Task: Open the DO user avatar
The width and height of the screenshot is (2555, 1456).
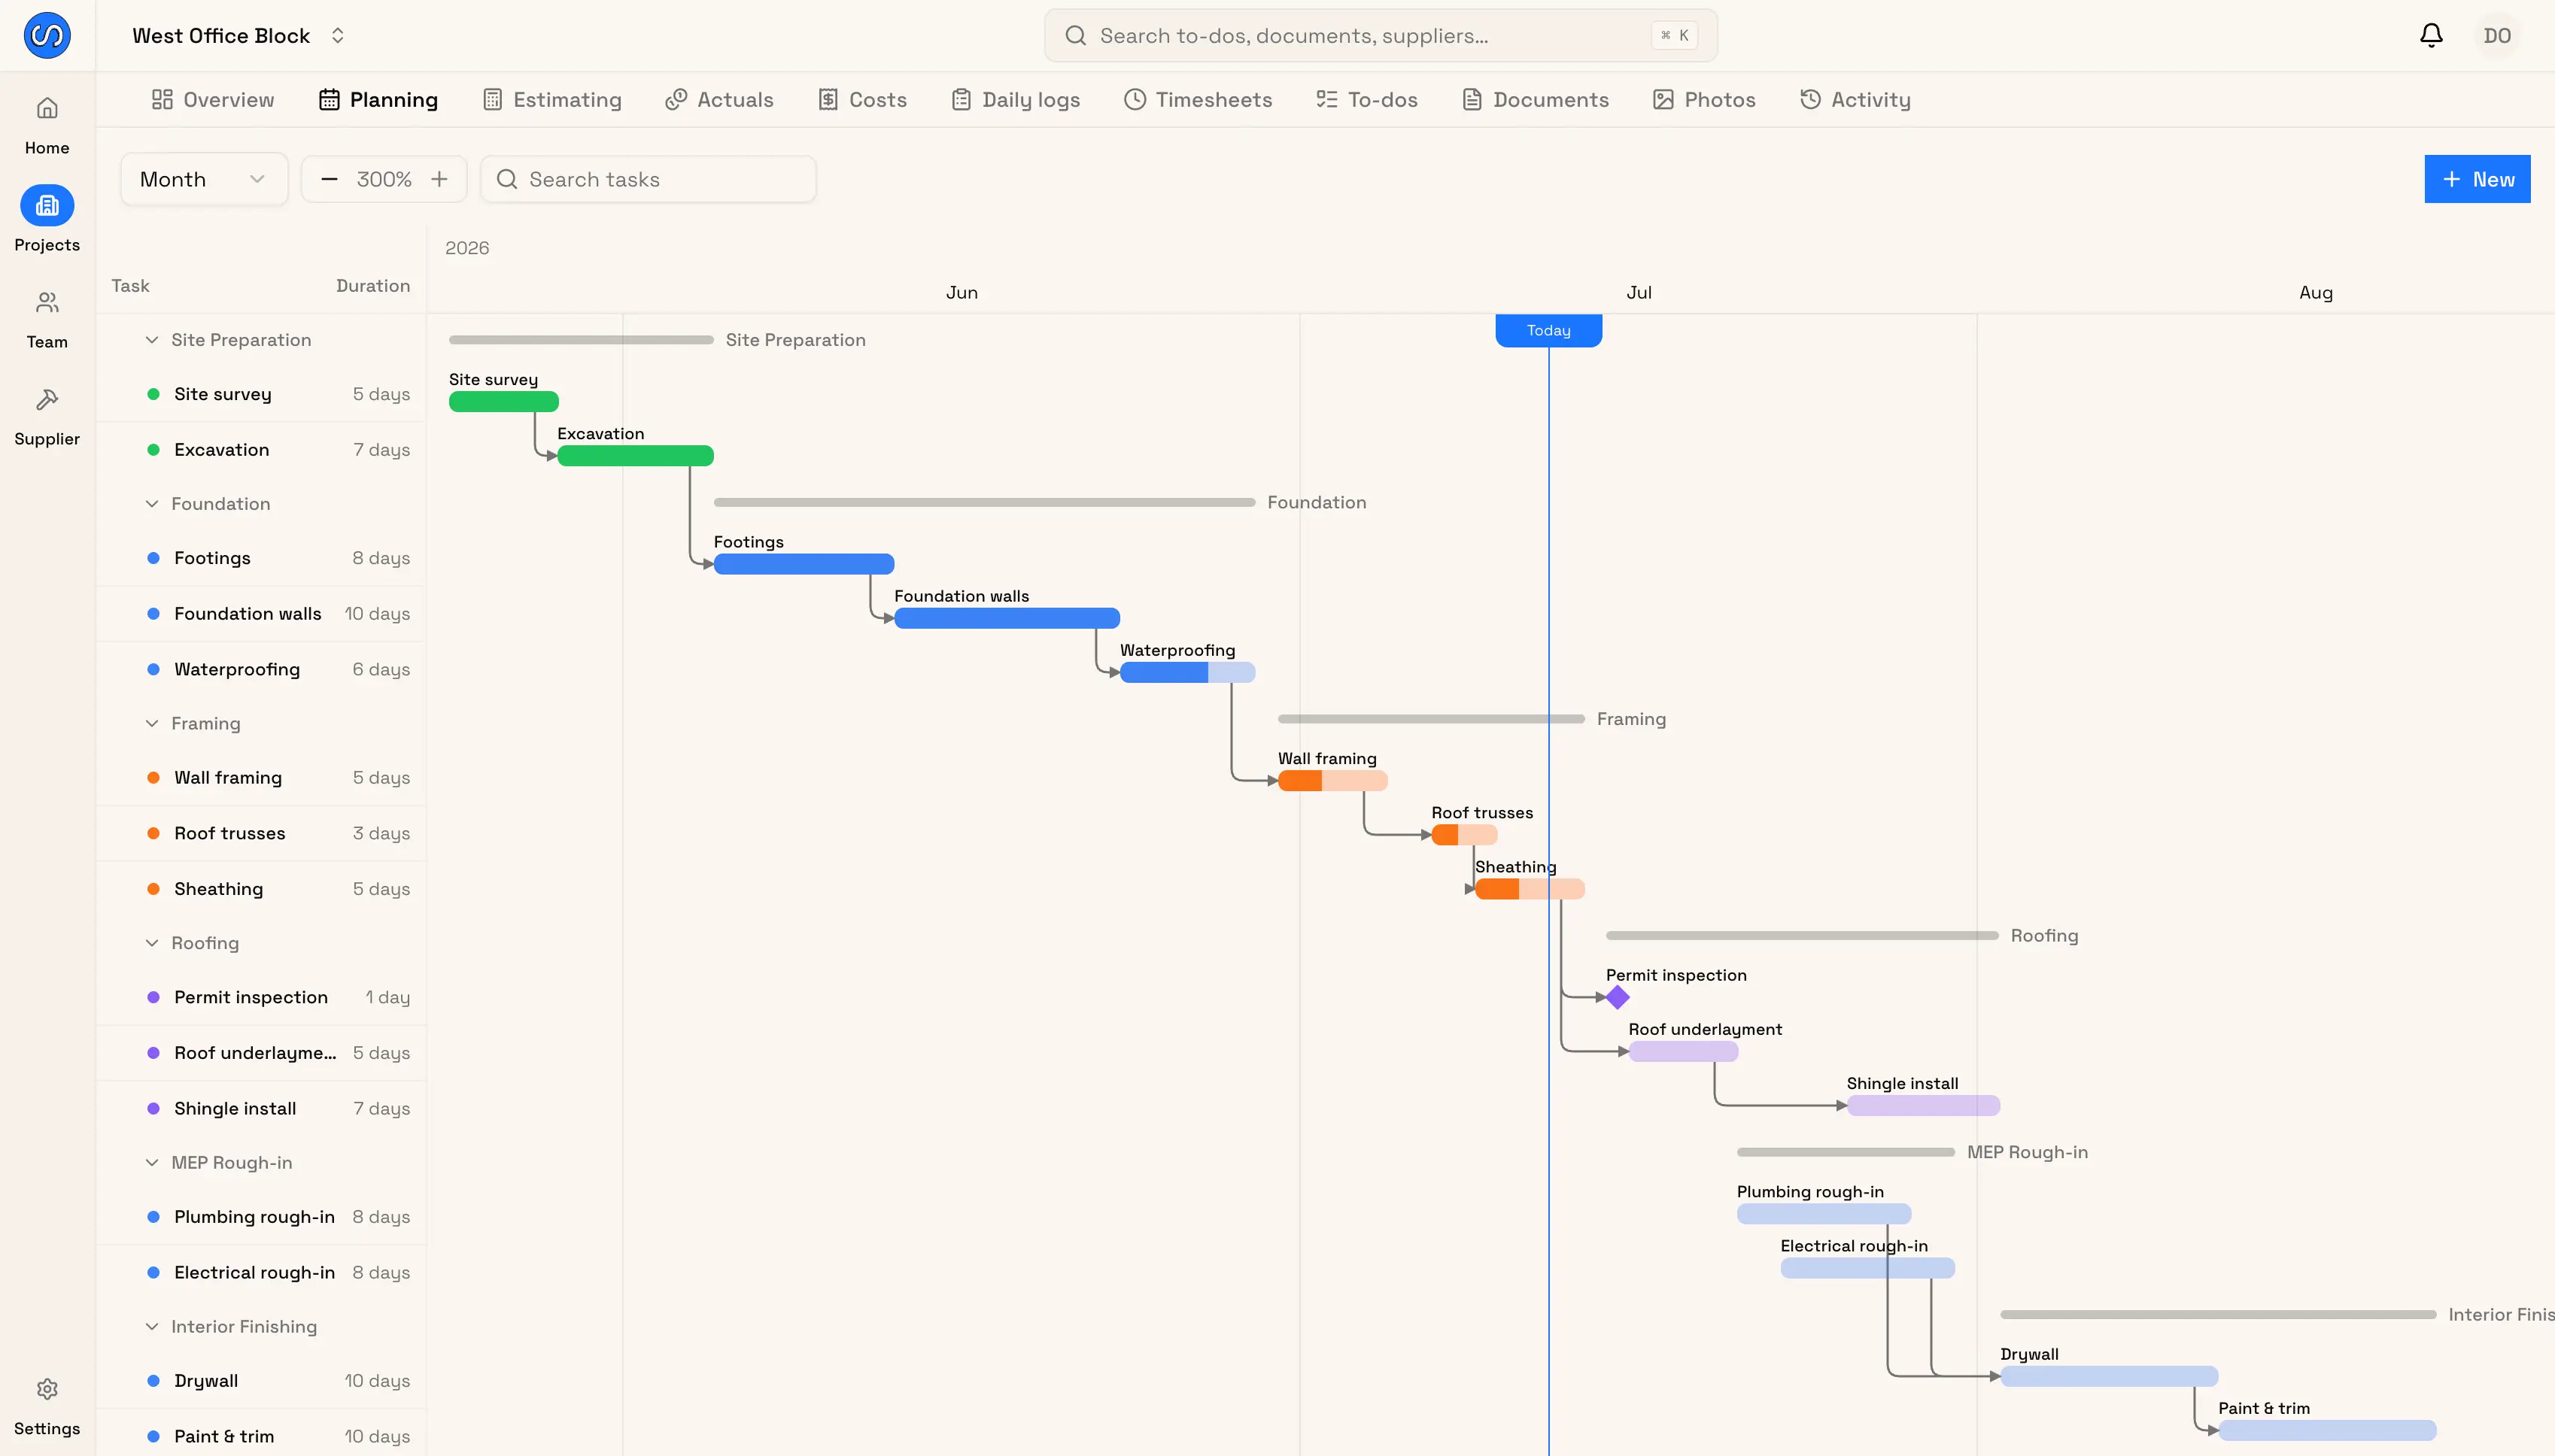Action: (2497, 36)
